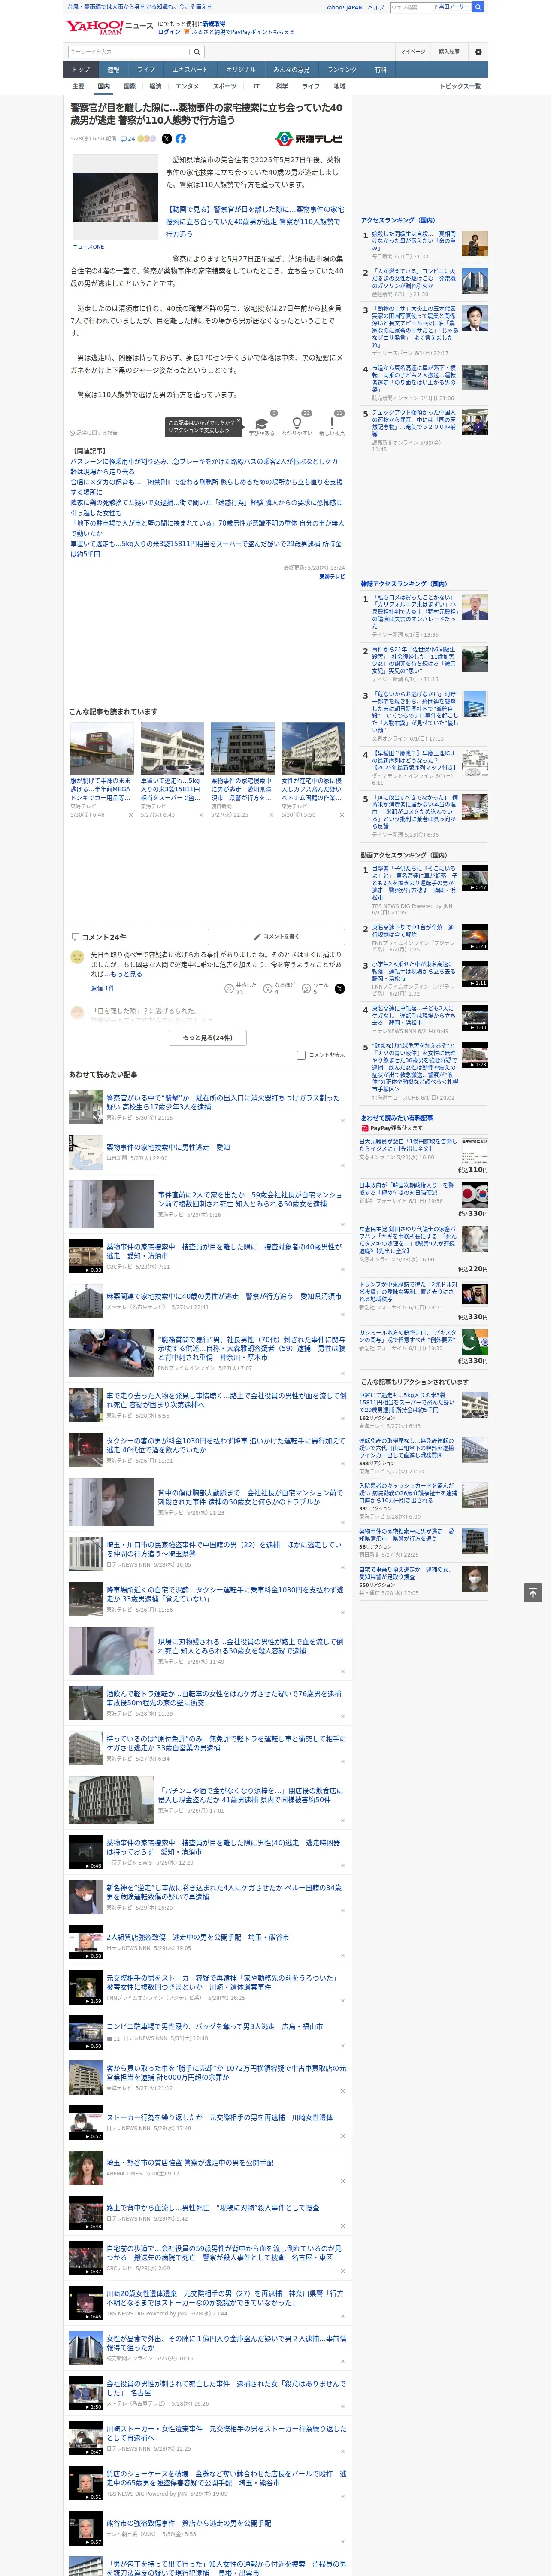Image resolution: width=551 pixels, height=2576 pixels.
Task: Click the Yahoo! JAPAN news logo
Action: coord(109,27)
